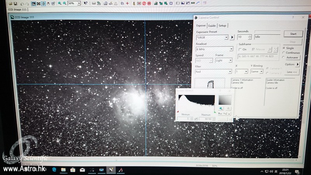Open the Exposure Preset dropdown
This screenshot has width=311, height=175.
coord(226,37)
